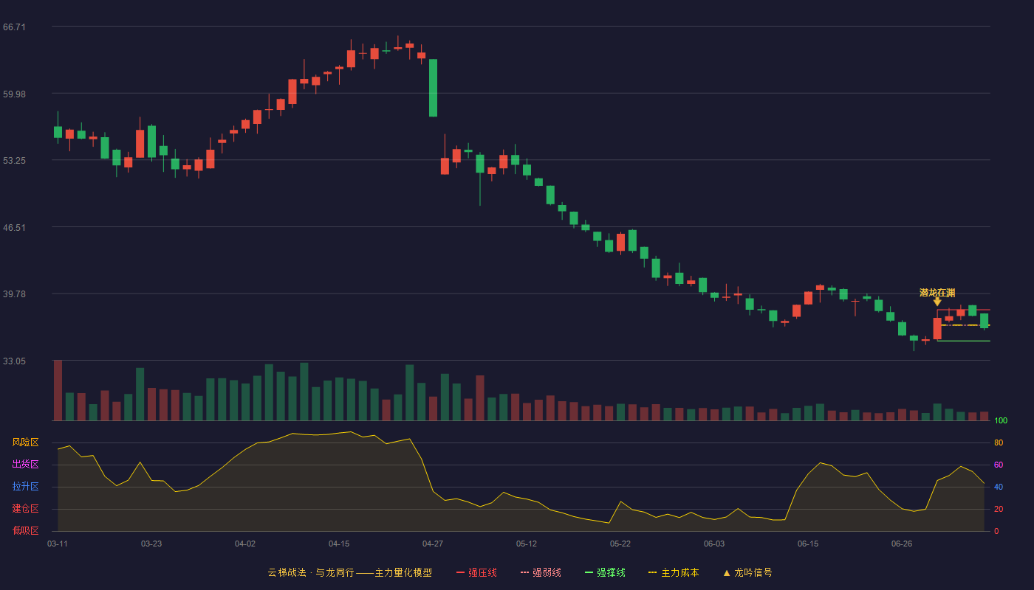1034x590 pixels.
Task: Click the 潜龙在渊 arrow signal marker
Action: pos(937,302)
